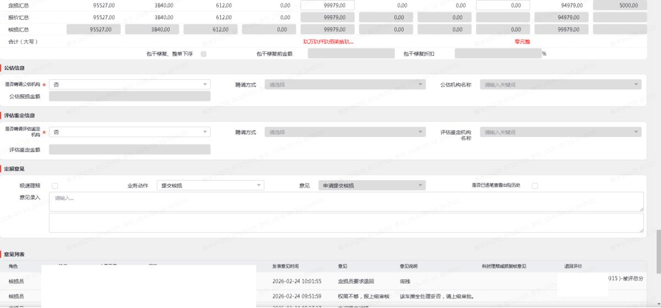Click the 包干修复折扣 percentage field
Screen dimensions: 661x308
pos(498,53)
